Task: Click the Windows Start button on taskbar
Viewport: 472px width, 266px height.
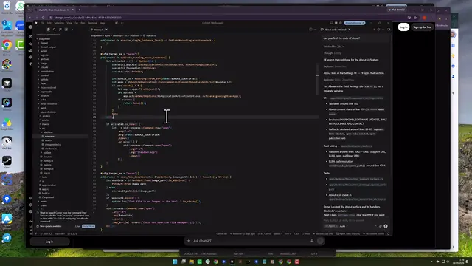Action: (x=175, y=262)
